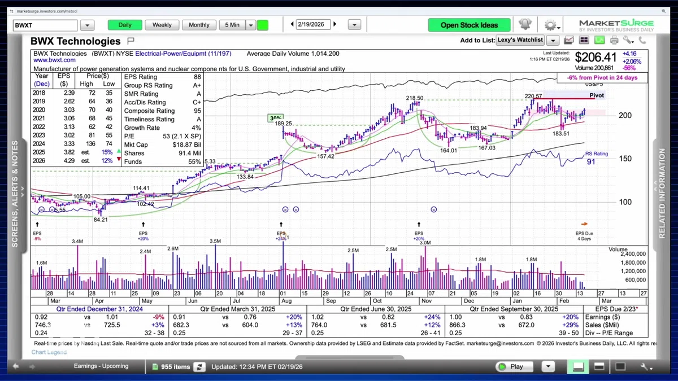Click the flag icon beside BWX Technologies
The width and height of the screenshot is (678, 381).
point(131,41)
